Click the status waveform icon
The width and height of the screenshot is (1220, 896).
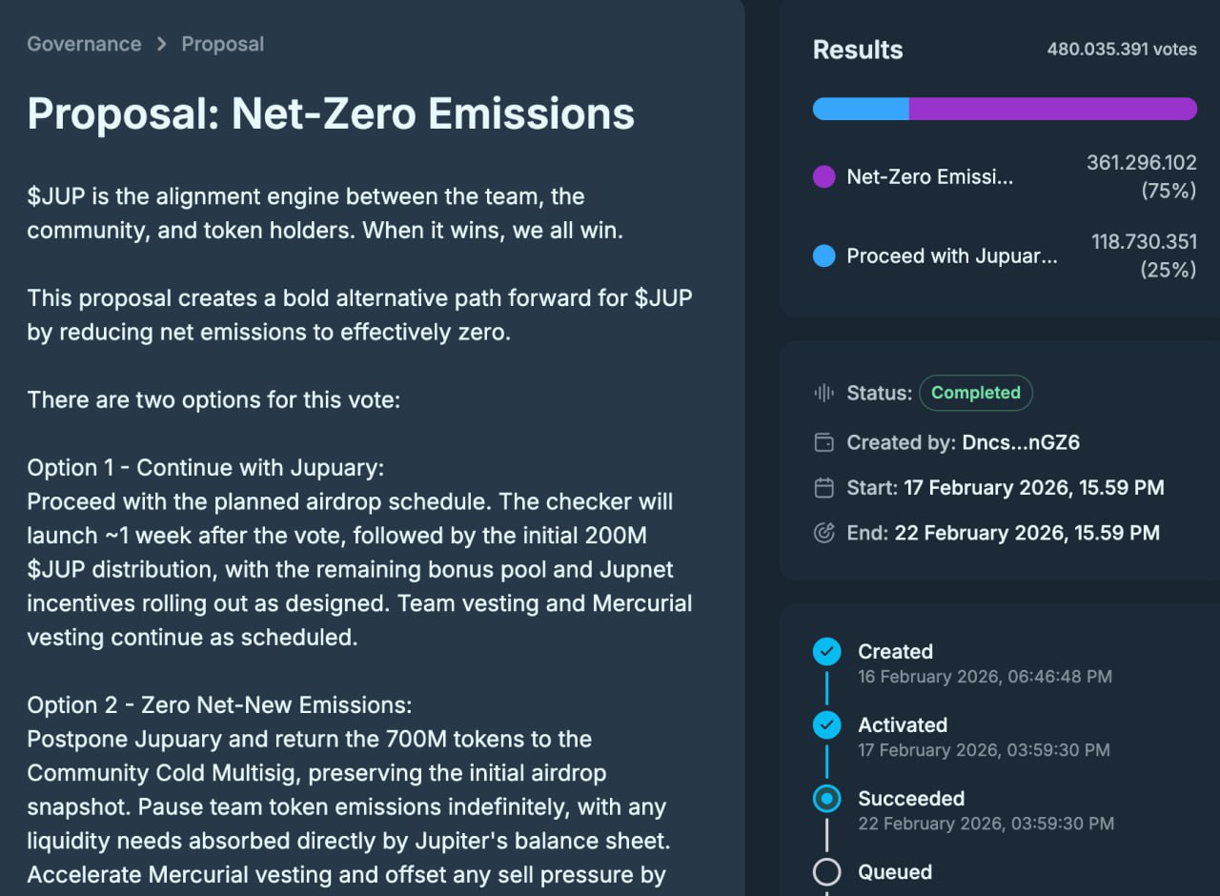(823, 393)
